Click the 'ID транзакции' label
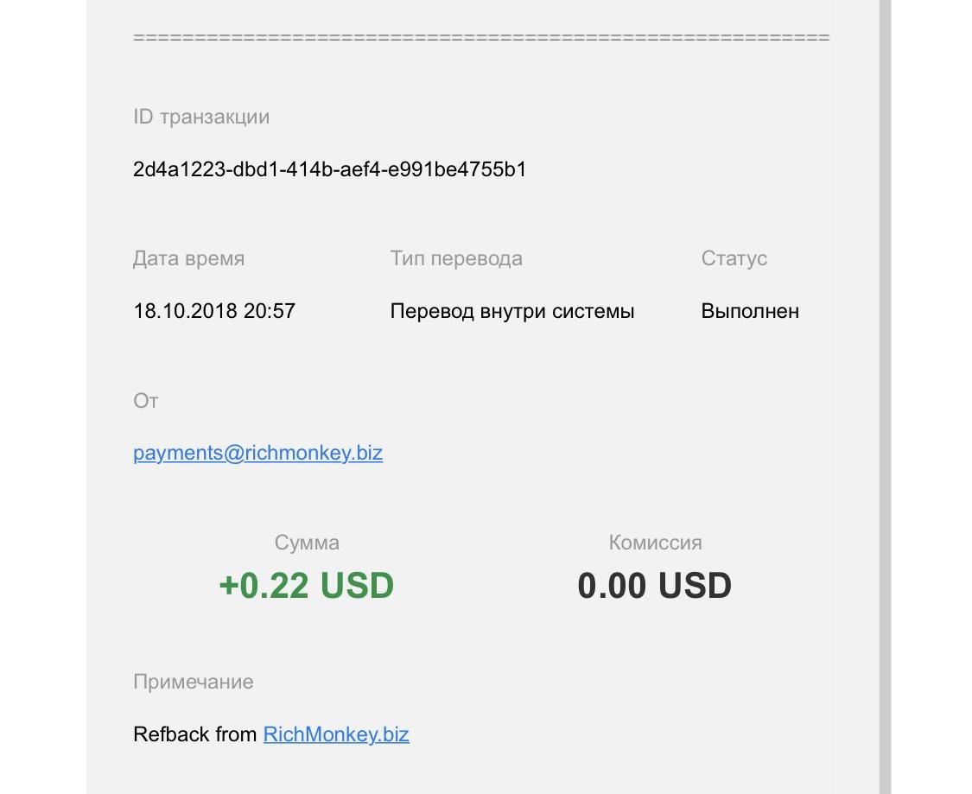This screenshot has width=972, height=794. pyautogui.click(x=201, y=118)
